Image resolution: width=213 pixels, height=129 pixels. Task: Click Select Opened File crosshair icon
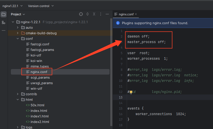coord(81,14)
